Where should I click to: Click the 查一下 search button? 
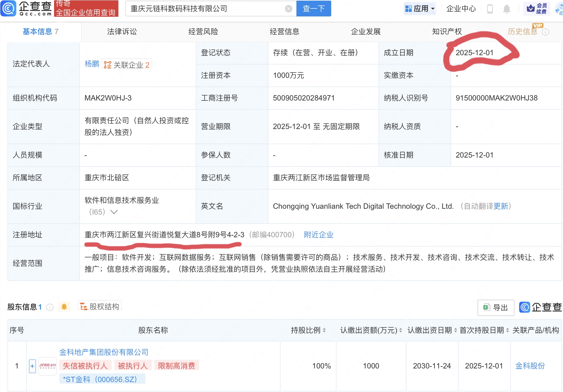coord(314,9)
